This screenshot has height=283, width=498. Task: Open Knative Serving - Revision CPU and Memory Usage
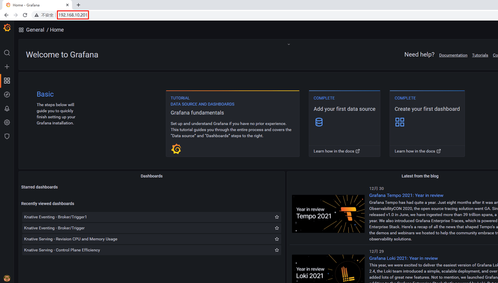click(x=151, y=239)
